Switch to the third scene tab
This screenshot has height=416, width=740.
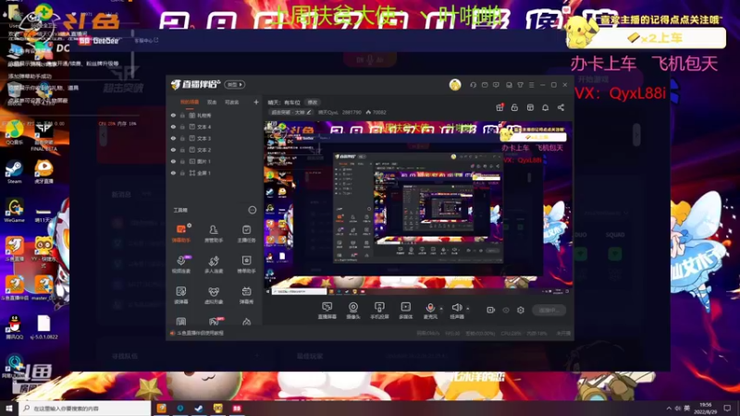pyautogui.click(x=232, y=103)
